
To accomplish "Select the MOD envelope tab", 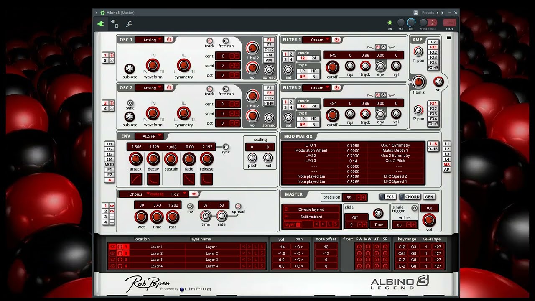I will tap(110, 165).
